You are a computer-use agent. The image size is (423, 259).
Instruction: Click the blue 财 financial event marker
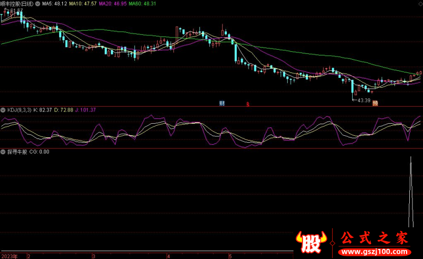[222, 103]
